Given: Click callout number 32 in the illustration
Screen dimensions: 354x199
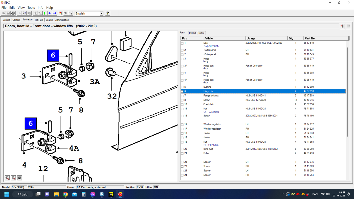Looking at the screenshot, I should click(x=112, y=96).
